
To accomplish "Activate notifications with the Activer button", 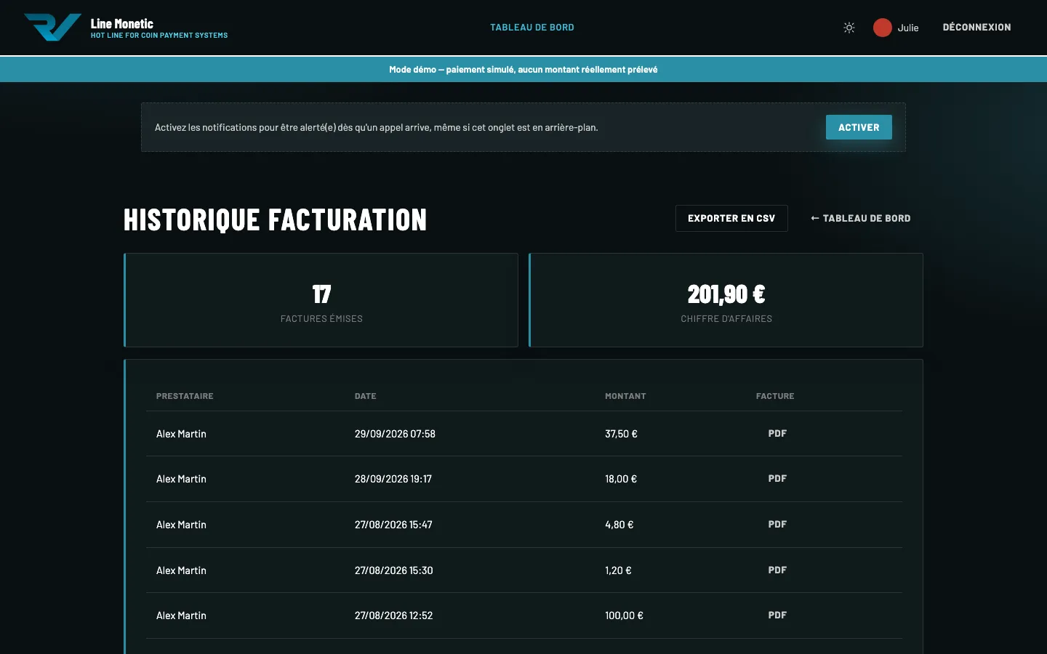I will [x=859, y=127].
